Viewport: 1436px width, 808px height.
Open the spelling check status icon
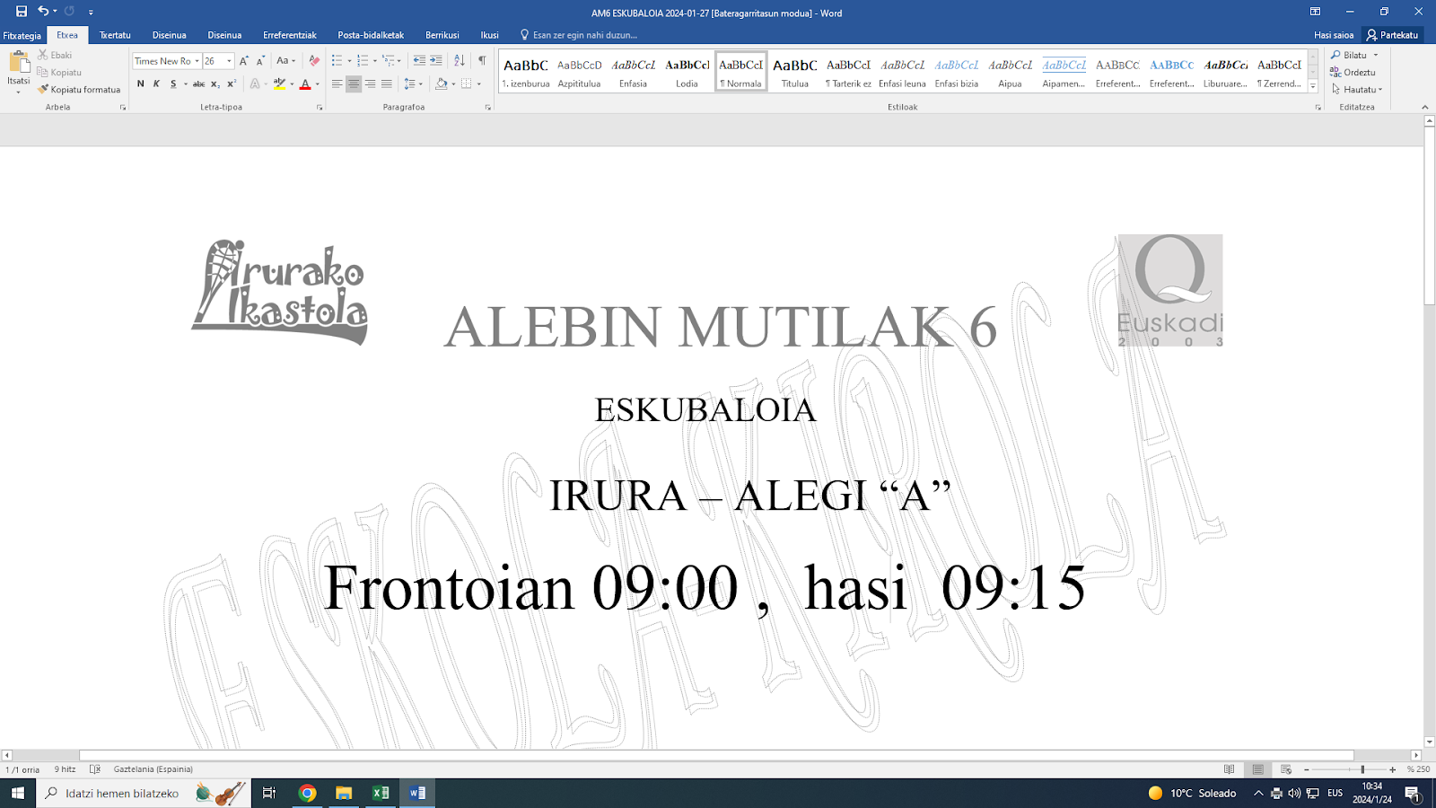(x=95, y=769)
